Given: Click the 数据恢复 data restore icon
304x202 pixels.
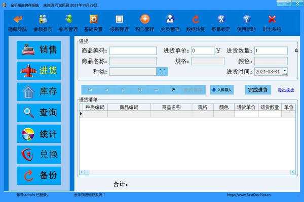Looking at the screenshot, I should (196, 23).
